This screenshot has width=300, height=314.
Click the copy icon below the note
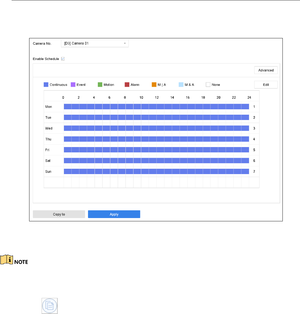(x=50, y=307)
